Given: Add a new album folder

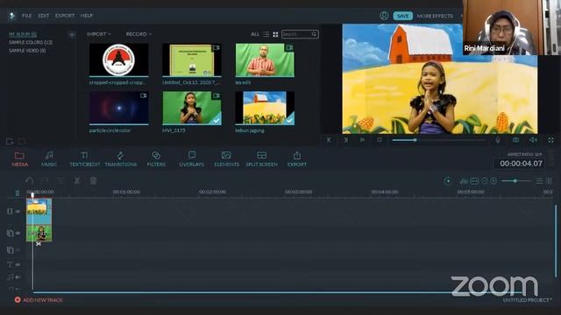Looking at the screenshot, I should 10,142.
